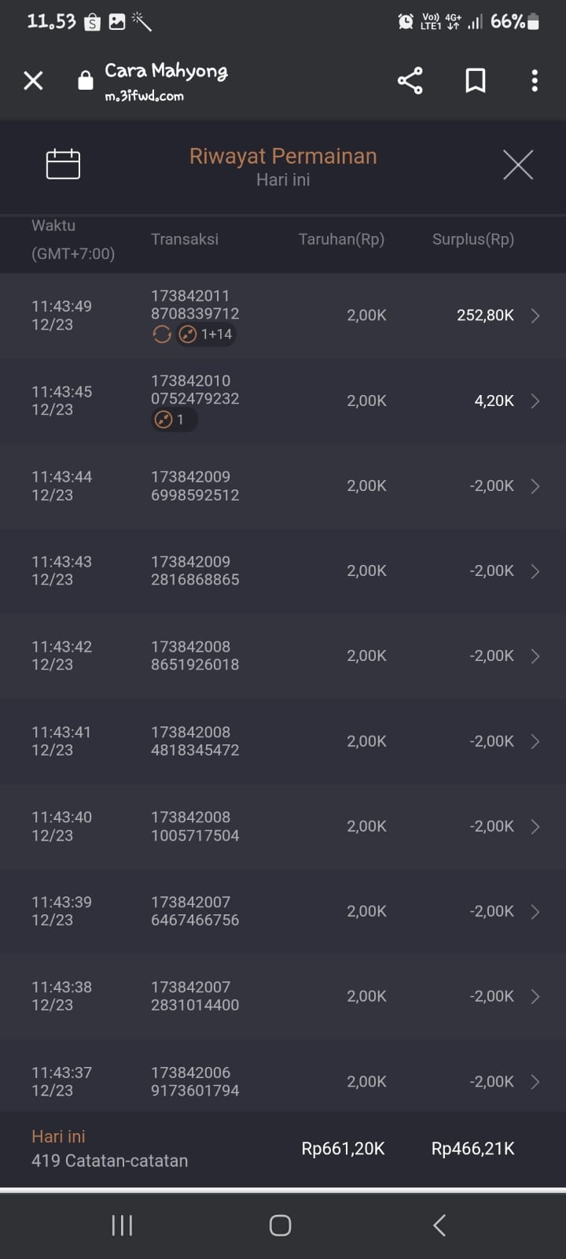Tap the m.3ifwd.com site address
Image resolution: width=566 pixels, height=1259 pixels.
144,96
